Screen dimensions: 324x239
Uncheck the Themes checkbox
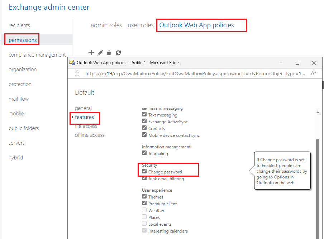point(144,196)
